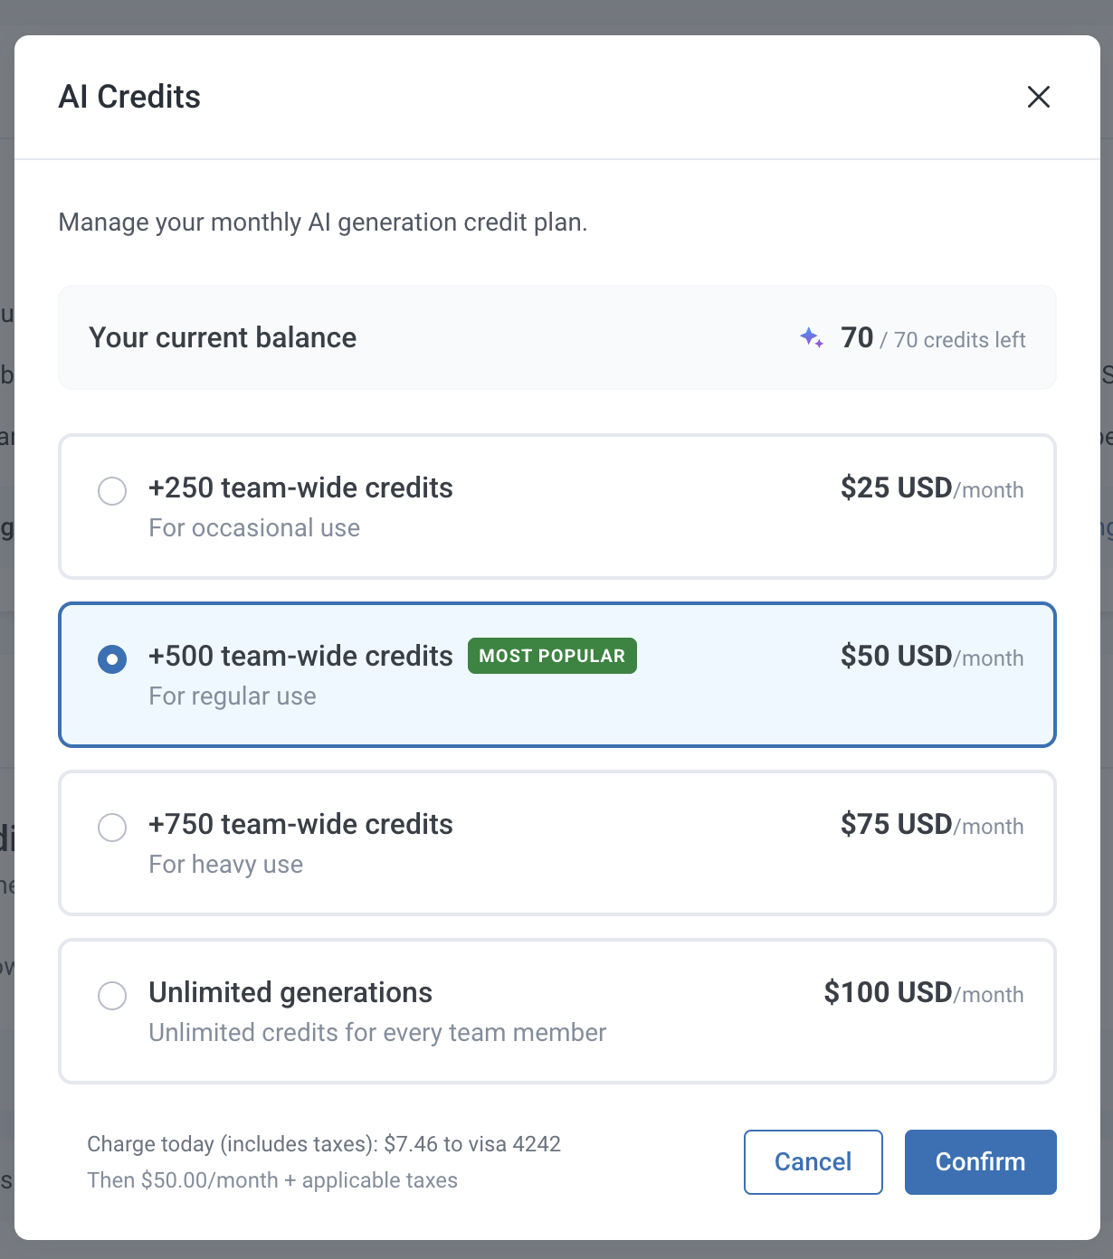Click the $75 USD/month price
Image resolution: width=1113 pixels, height=1259 pixels.
[931, 825]
